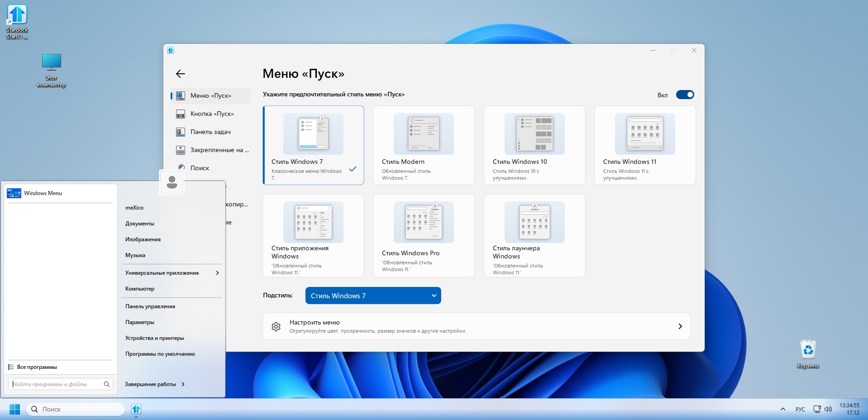Image resolution: width=868 pixels, height=420 pixels.
Task: Open 'Закрепленные на ...' sidebar section
Action: tap(211, 150)
